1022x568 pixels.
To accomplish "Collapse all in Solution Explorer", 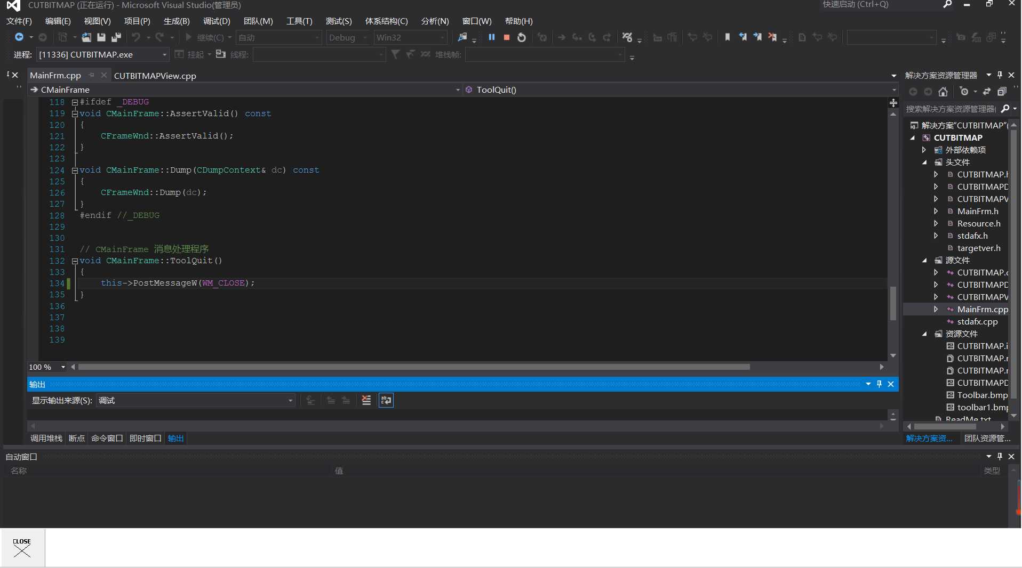I will 1002,92.
